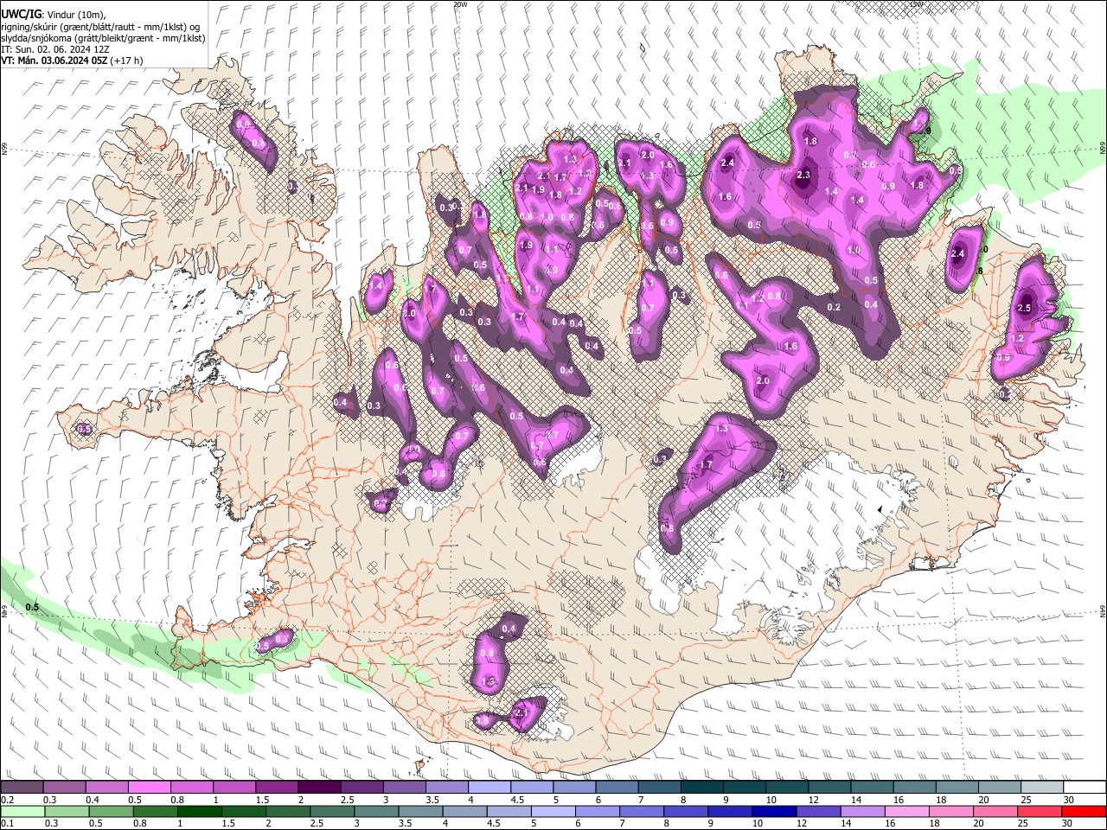This screenshot has height=830, width=1107.
Task: Click the '2.3' precipitation value on the map
Action: 803,176
